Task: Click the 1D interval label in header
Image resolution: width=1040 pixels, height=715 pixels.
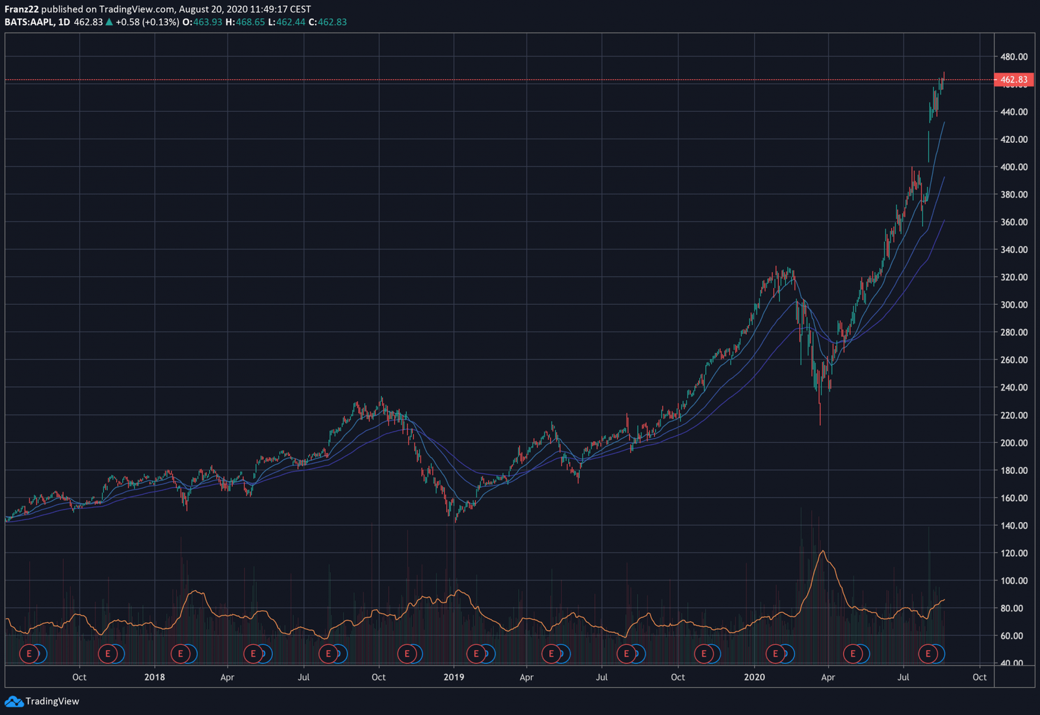Action: (64, 22)
